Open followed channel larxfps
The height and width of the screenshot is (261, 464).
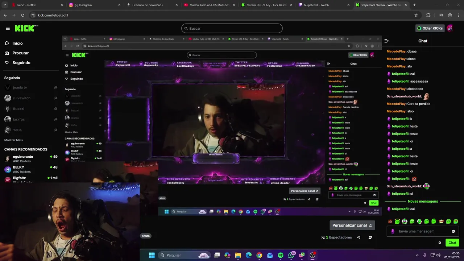pos(31,119)
